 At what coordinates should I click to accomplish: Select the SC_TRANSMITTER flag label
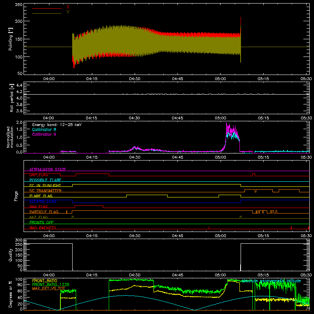(x=46, y=191)
